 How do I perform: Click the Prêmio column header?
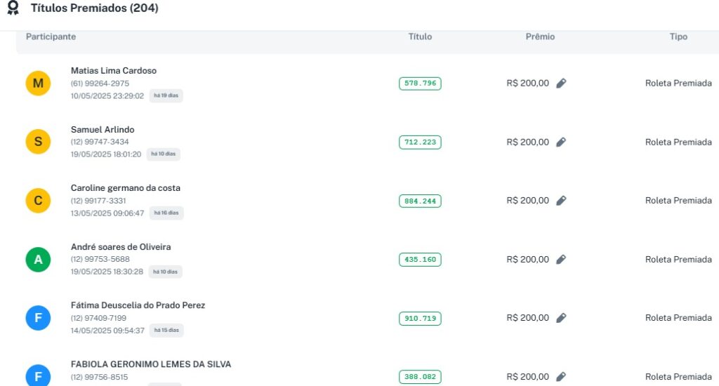(540, 36)
